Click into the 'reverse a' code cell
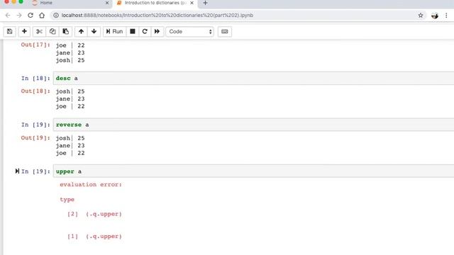The image size is (454, 255). pyautogui.click(x=253, y=125)
